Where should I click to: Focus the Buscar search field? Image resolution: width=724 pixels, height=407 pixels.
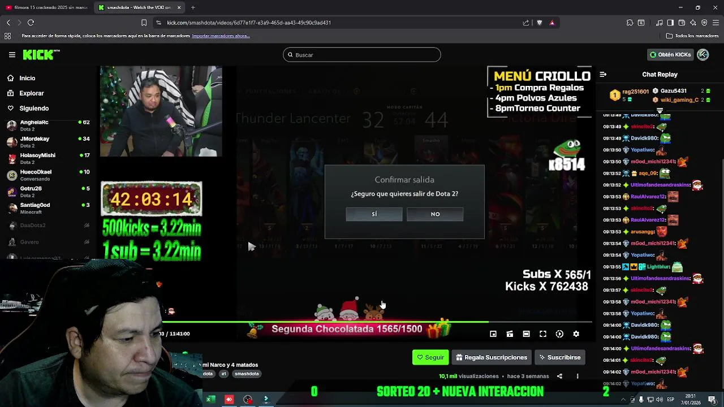click(x=362, y=55)
